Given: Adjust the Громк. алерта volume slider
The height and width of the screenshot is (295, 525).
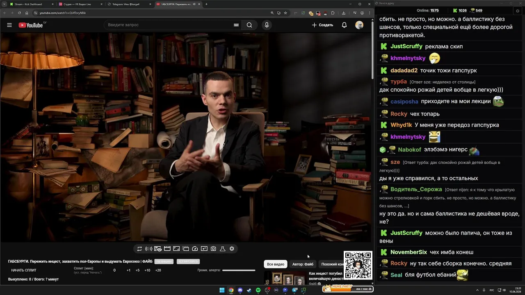Looking at the screenshot, I should click(239, 270).
